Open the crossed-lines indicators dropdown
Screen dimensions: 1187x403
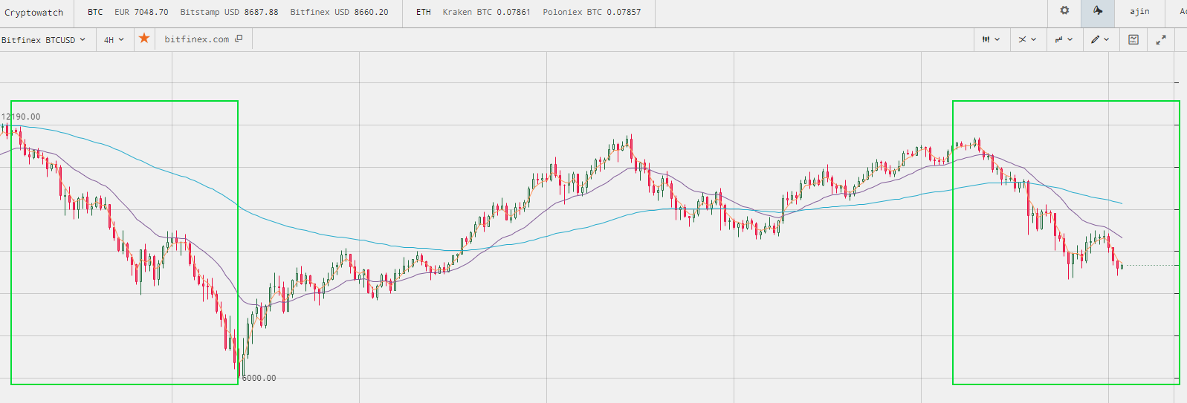(x=1027, y=39)
